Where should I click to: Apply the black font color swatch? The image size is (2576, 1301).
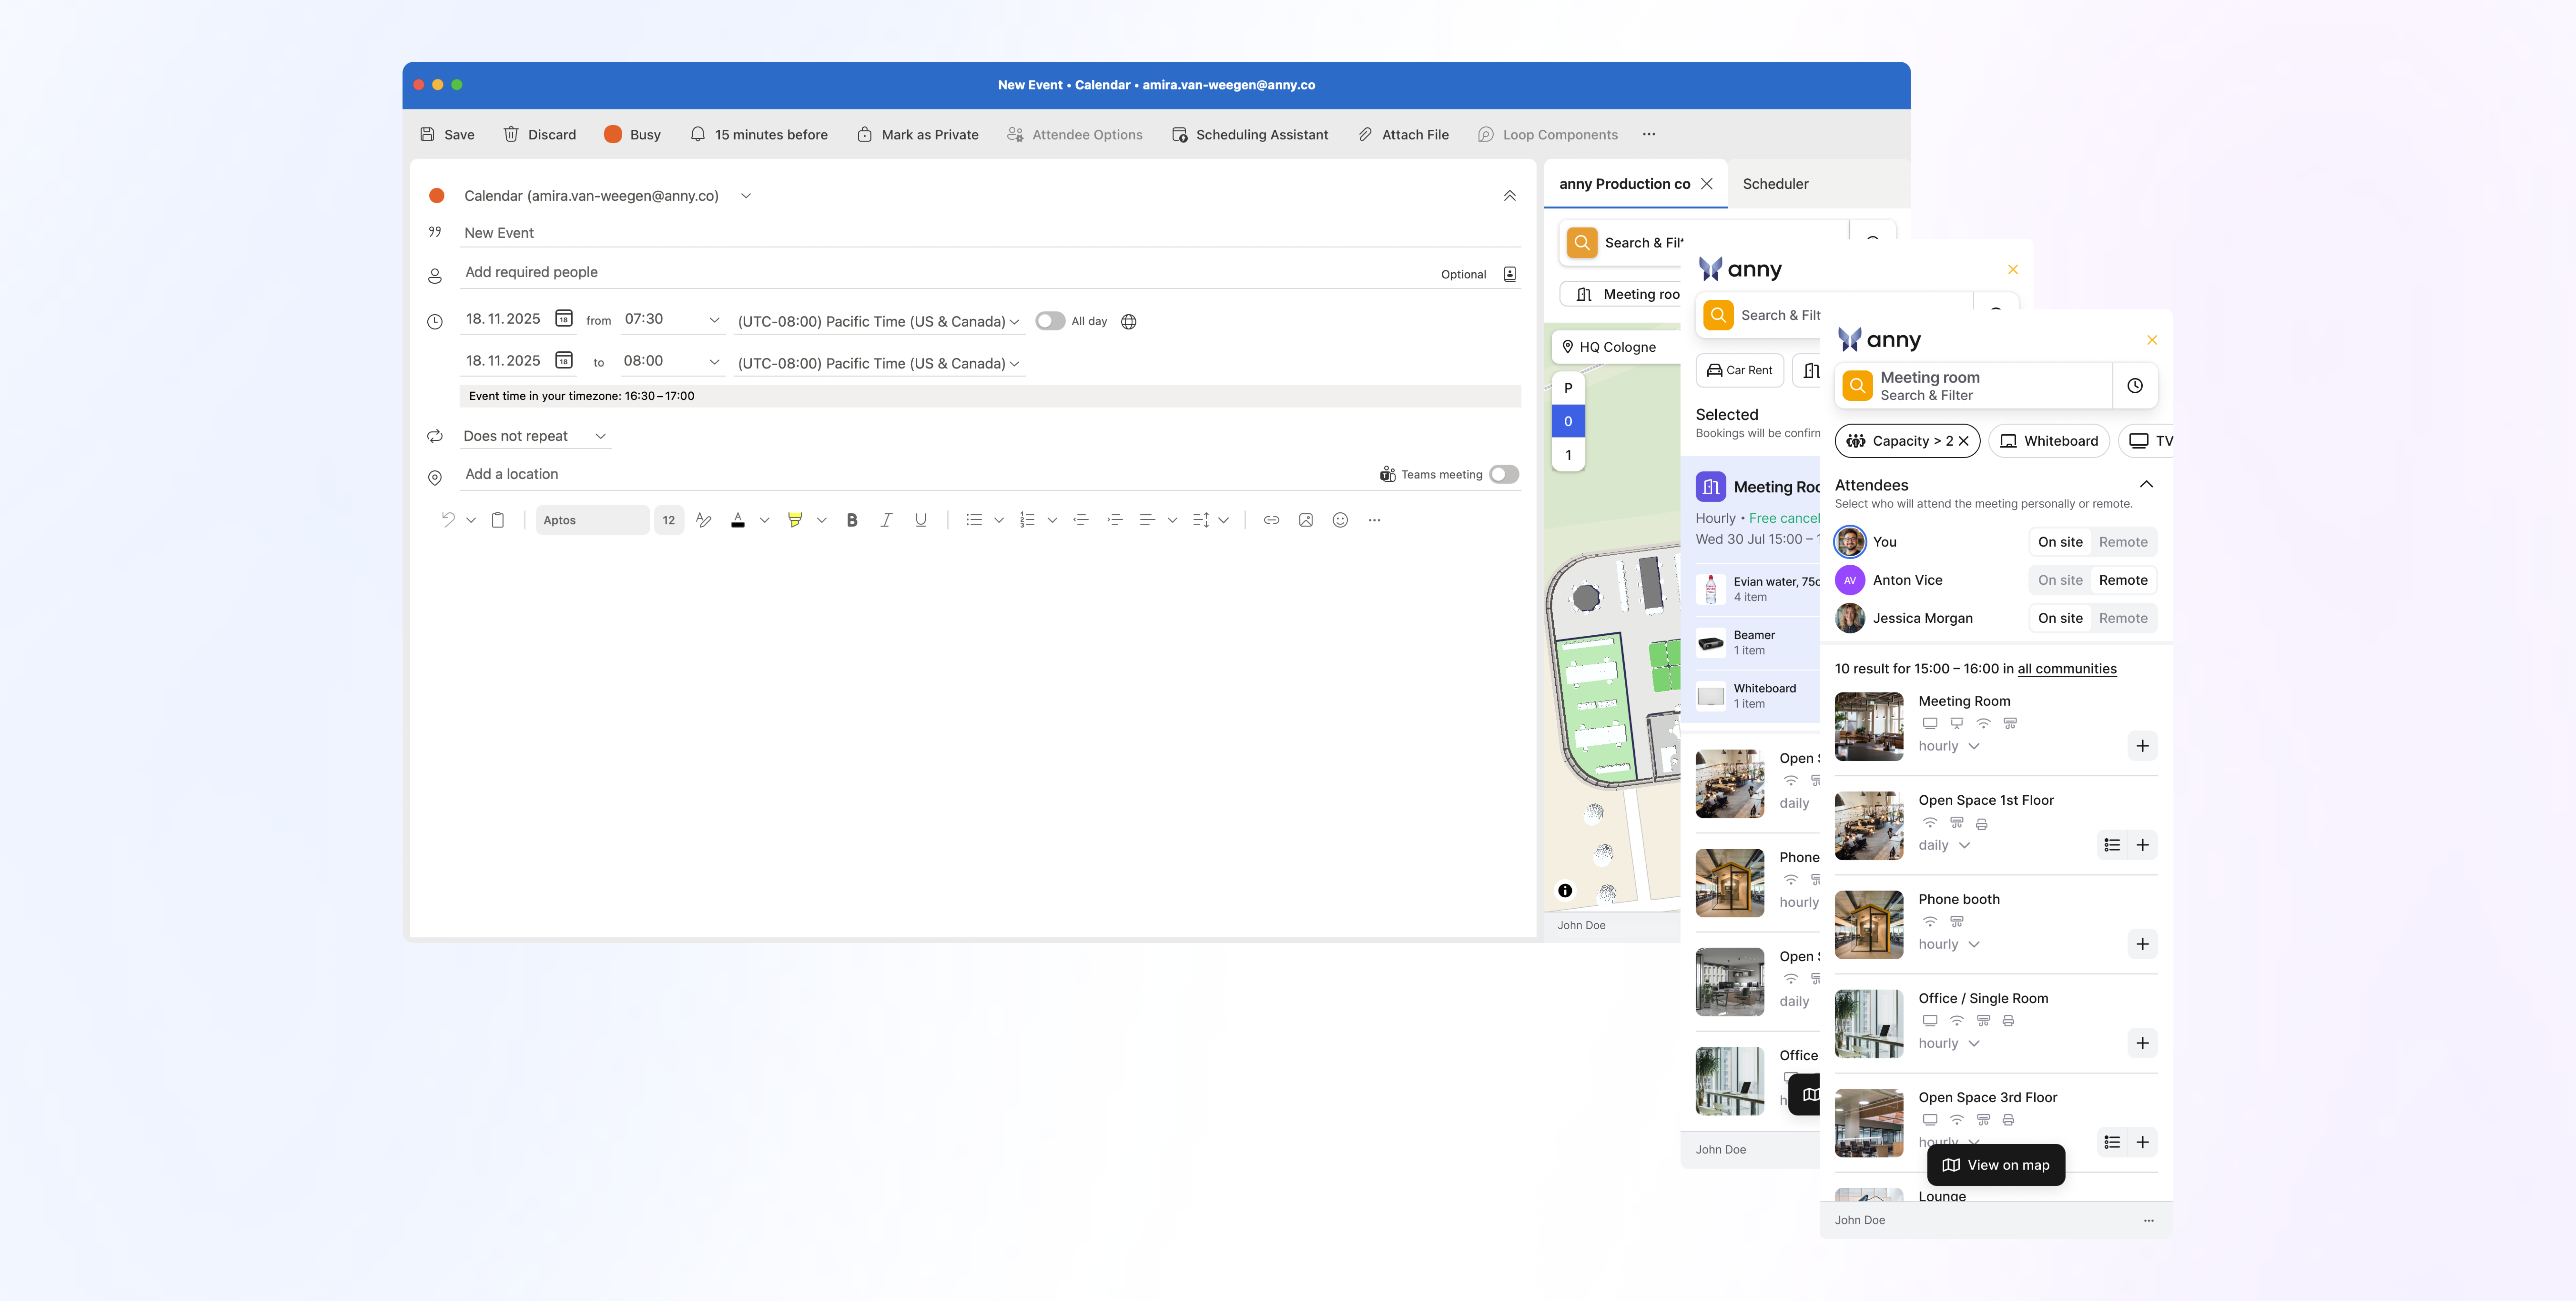point(738,520)
